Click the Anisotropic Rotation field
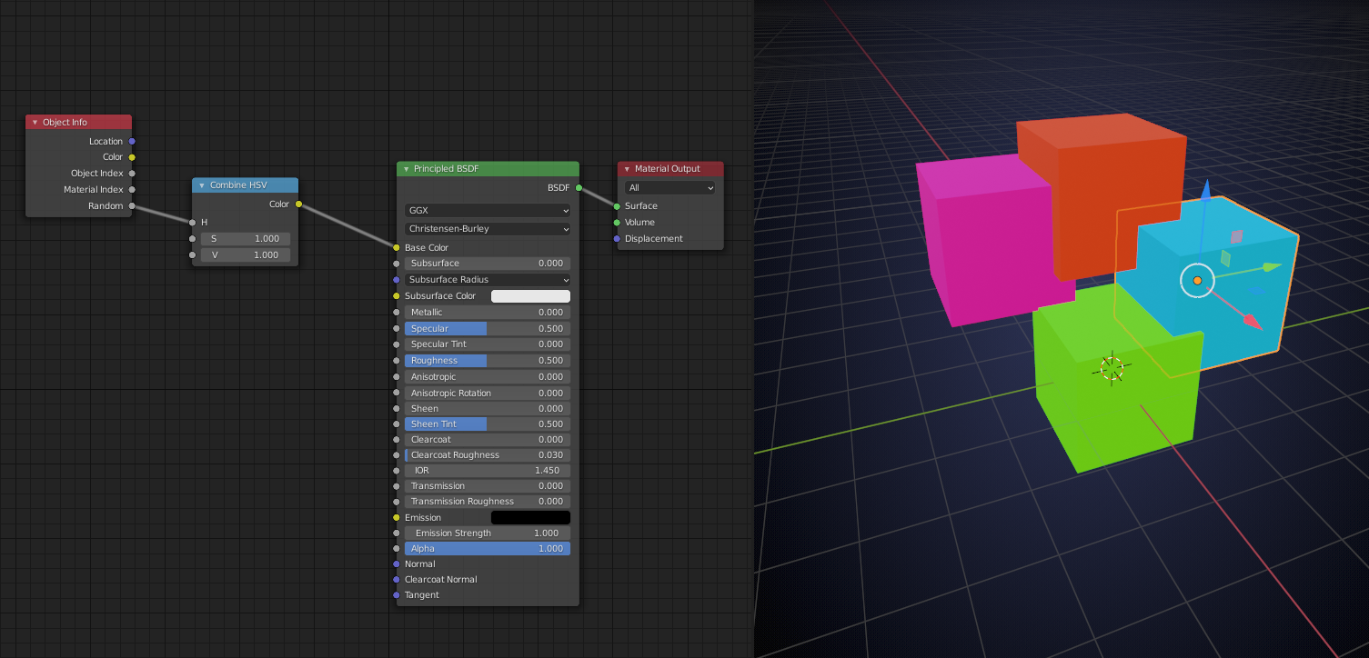1369x658 pixels. 488,394
